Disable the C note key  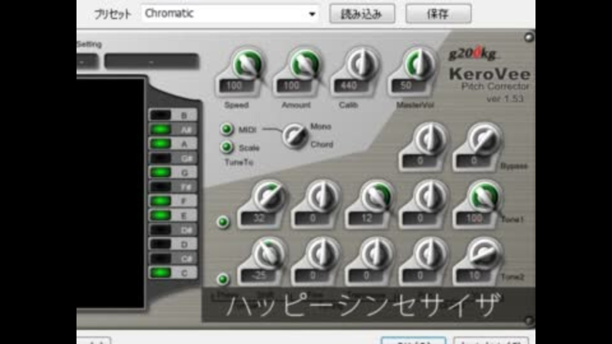[x=173, y=273]
